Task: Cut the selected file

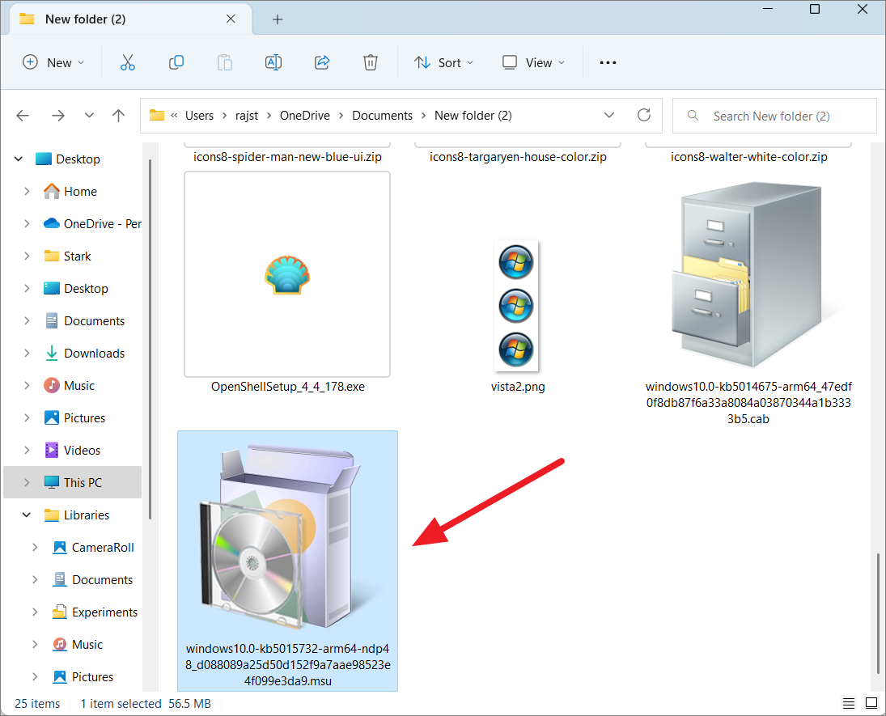Action: [128, 62]
